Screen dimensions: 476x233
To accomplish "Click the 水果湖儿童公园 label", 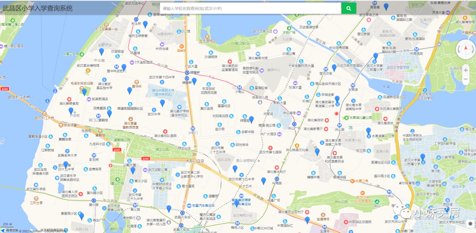I will tap(361, 117).
